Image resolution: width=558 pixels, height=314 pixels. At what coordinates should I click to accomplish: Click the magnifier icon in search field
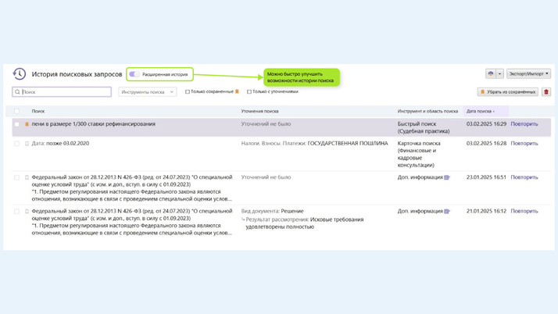click(x=17, y=91)
